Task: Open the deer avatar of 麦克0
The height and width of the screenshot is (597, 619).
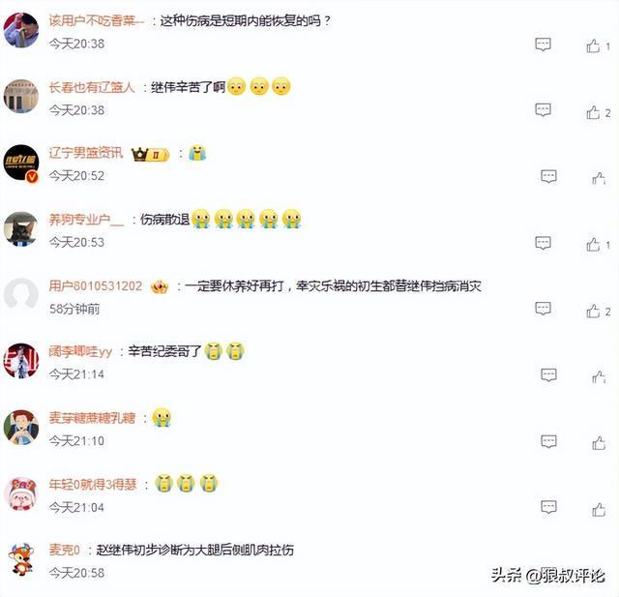Action: coord(21,559)
